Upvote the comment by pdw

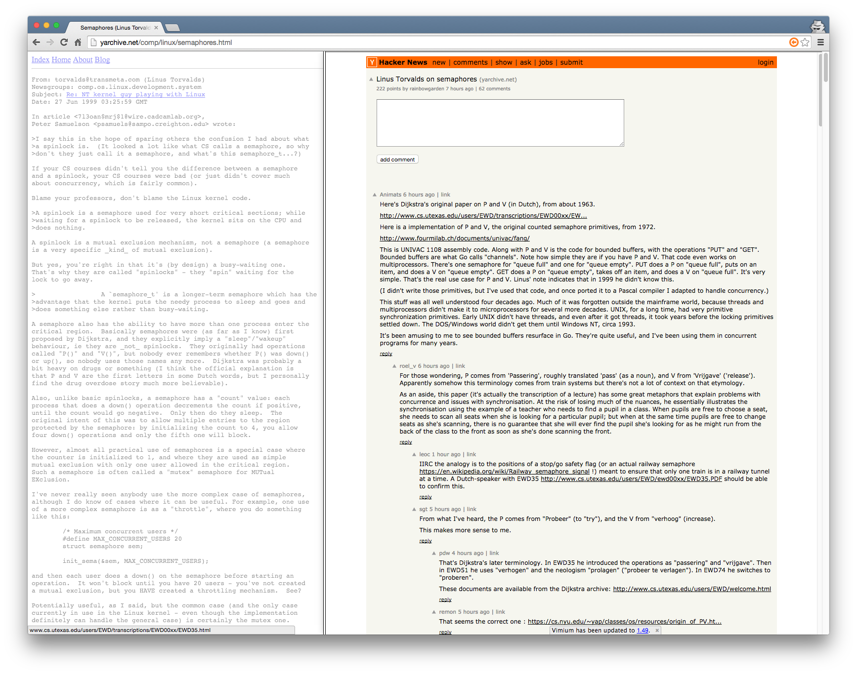click(434, 554)
